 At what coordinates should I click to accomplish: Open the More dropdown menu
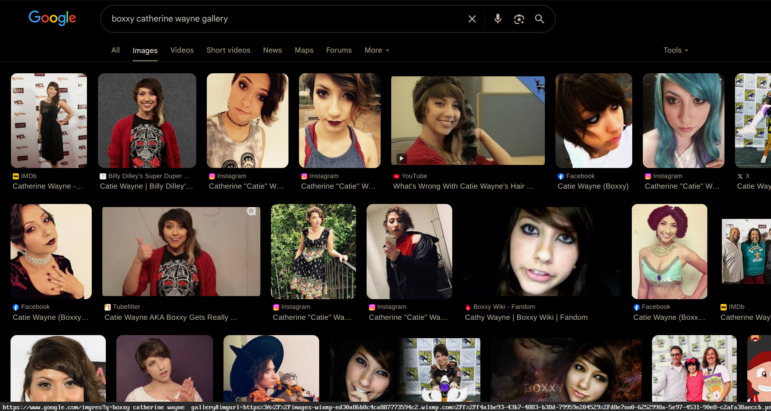click(377, 50)
